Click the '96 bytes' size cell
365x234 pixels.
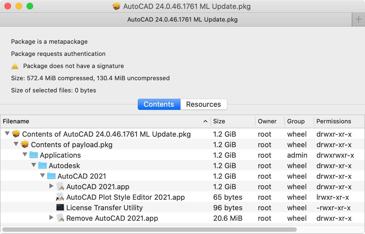[228, 208]
